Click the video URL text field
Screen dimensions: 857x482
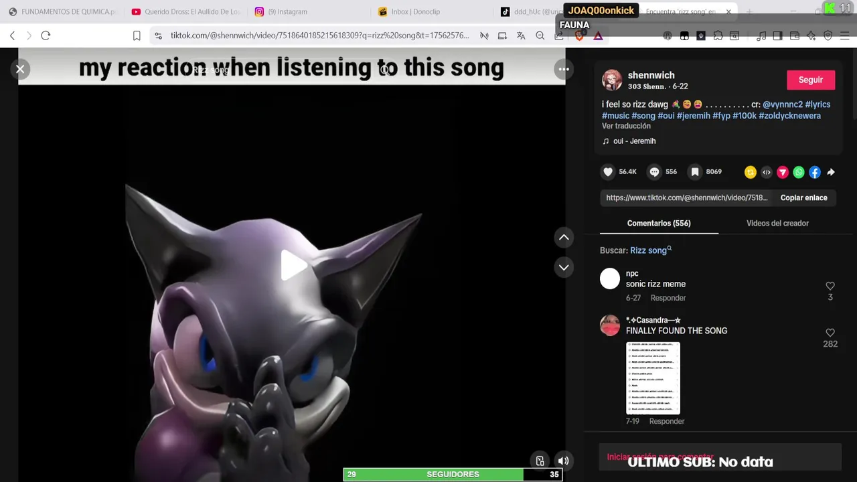click(687, 197)
